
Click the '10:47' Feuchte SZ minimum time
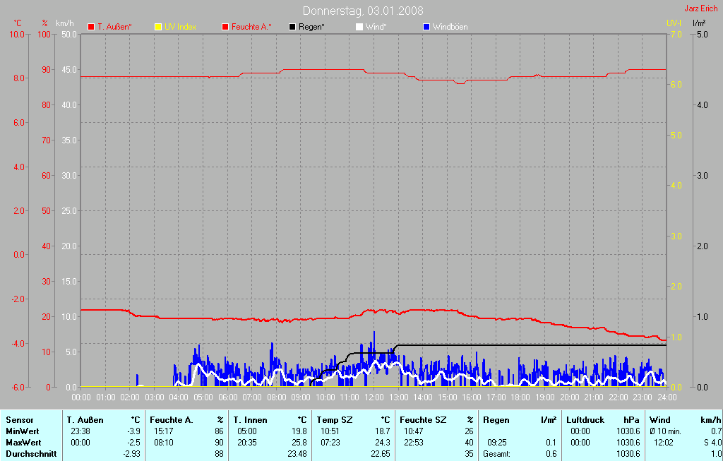click(414, 431)
